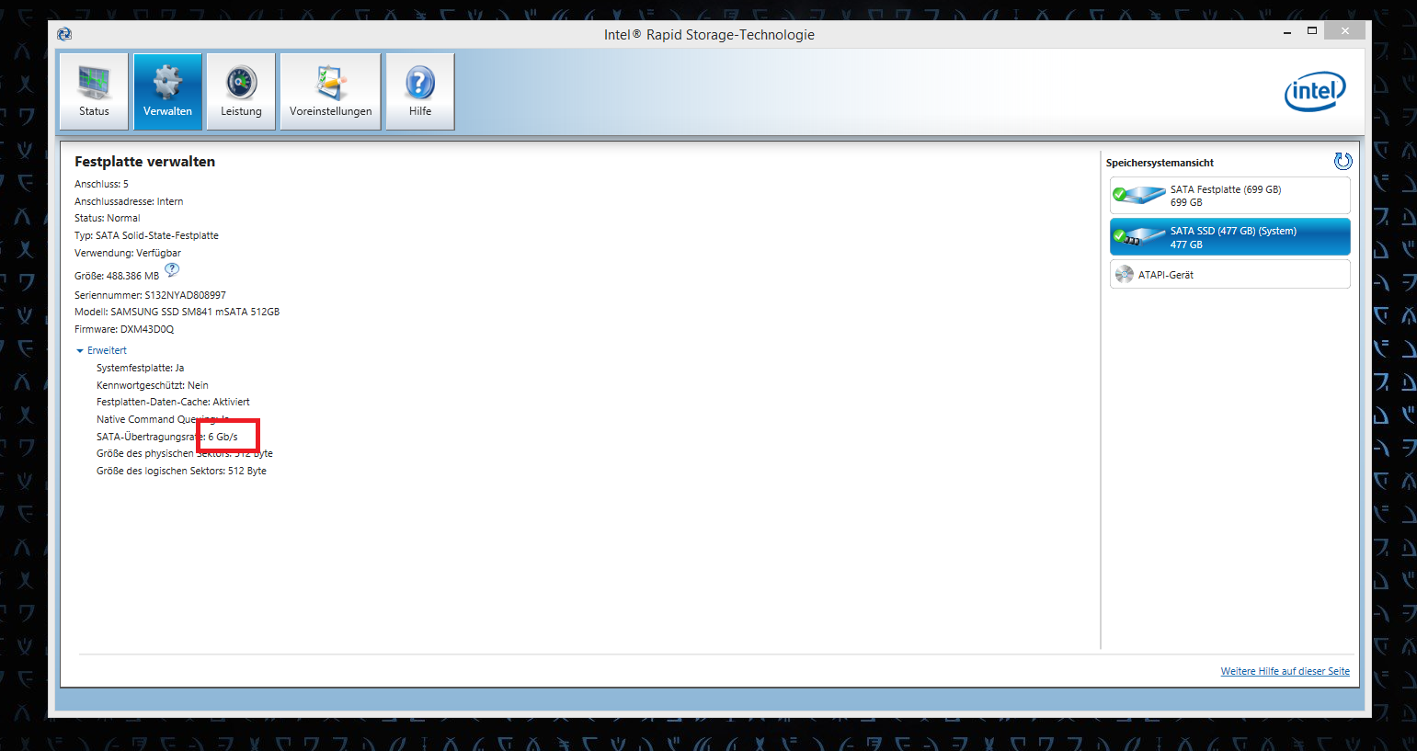
Task: Select the ATAPI-Gerät device
Action: click(1229, 275)
